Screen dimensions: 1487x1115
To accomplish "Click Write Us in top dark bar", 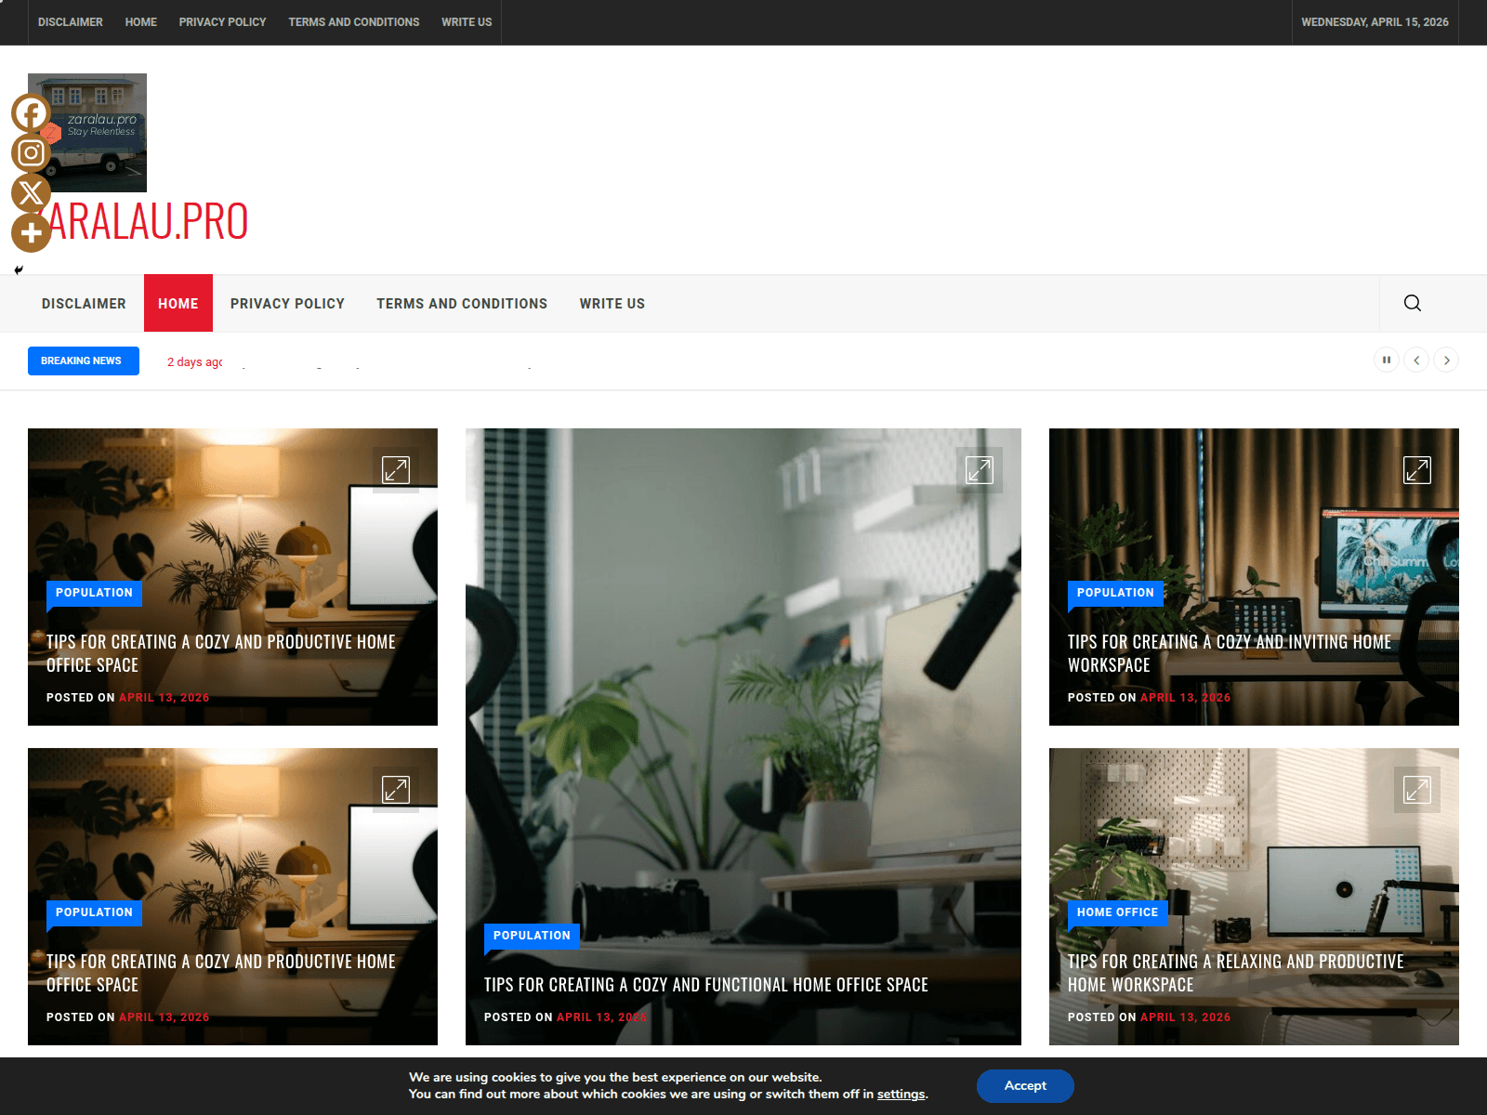I will tap(467, 22).
